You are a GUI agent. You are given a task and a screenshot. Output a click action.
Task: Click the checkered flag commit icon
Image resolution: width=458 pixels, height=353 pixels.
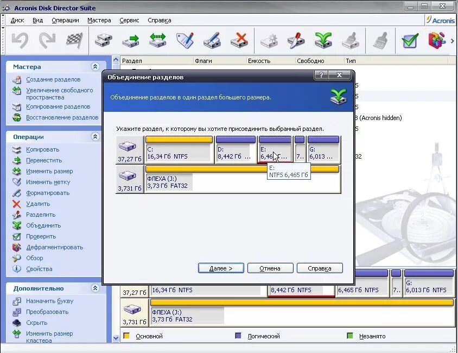click(74, 40)
